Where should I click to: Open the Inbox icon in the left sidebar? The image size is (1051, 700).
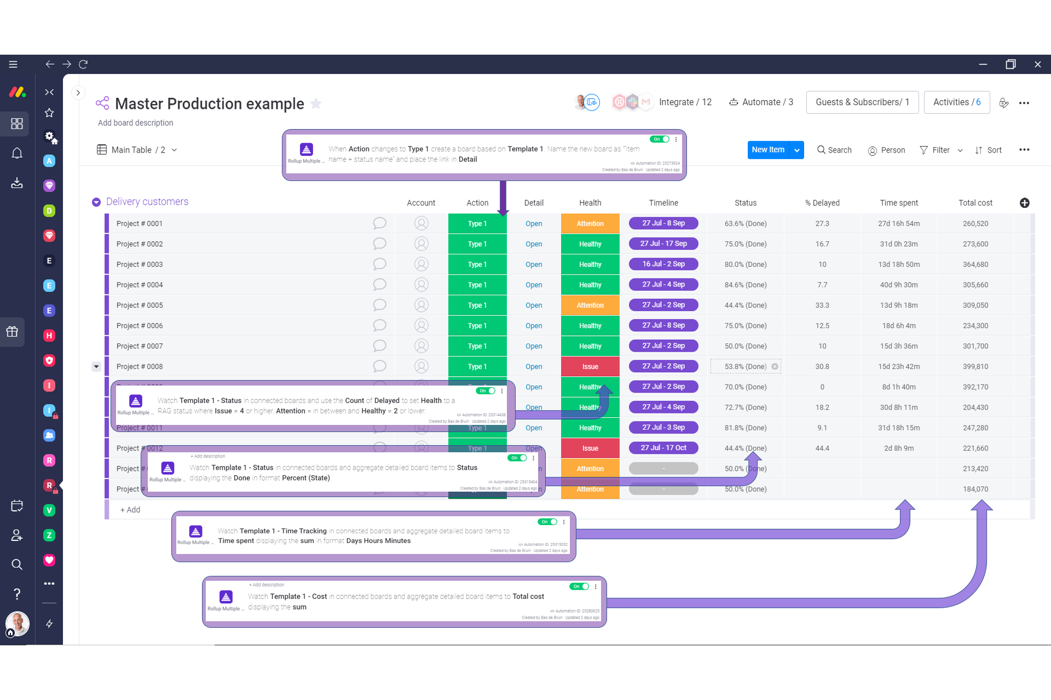pos(17,183)
